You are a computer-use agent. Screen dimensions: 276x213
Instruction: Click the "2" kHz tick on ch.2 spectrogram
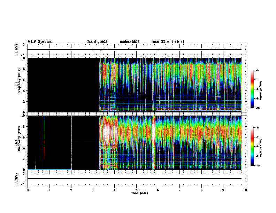point(24,159)
